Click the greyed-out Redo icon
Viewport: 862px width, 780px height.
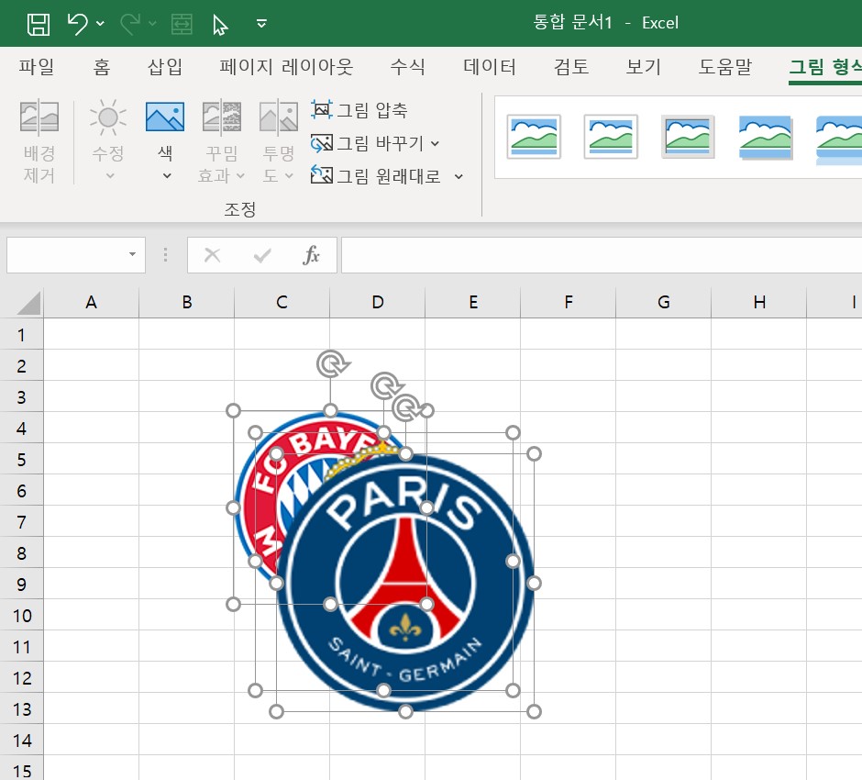tap(131, 24)
